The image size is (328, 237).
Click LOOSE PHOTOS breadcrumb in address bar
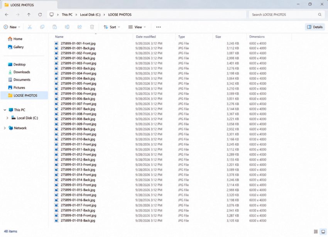click(120, 15)
